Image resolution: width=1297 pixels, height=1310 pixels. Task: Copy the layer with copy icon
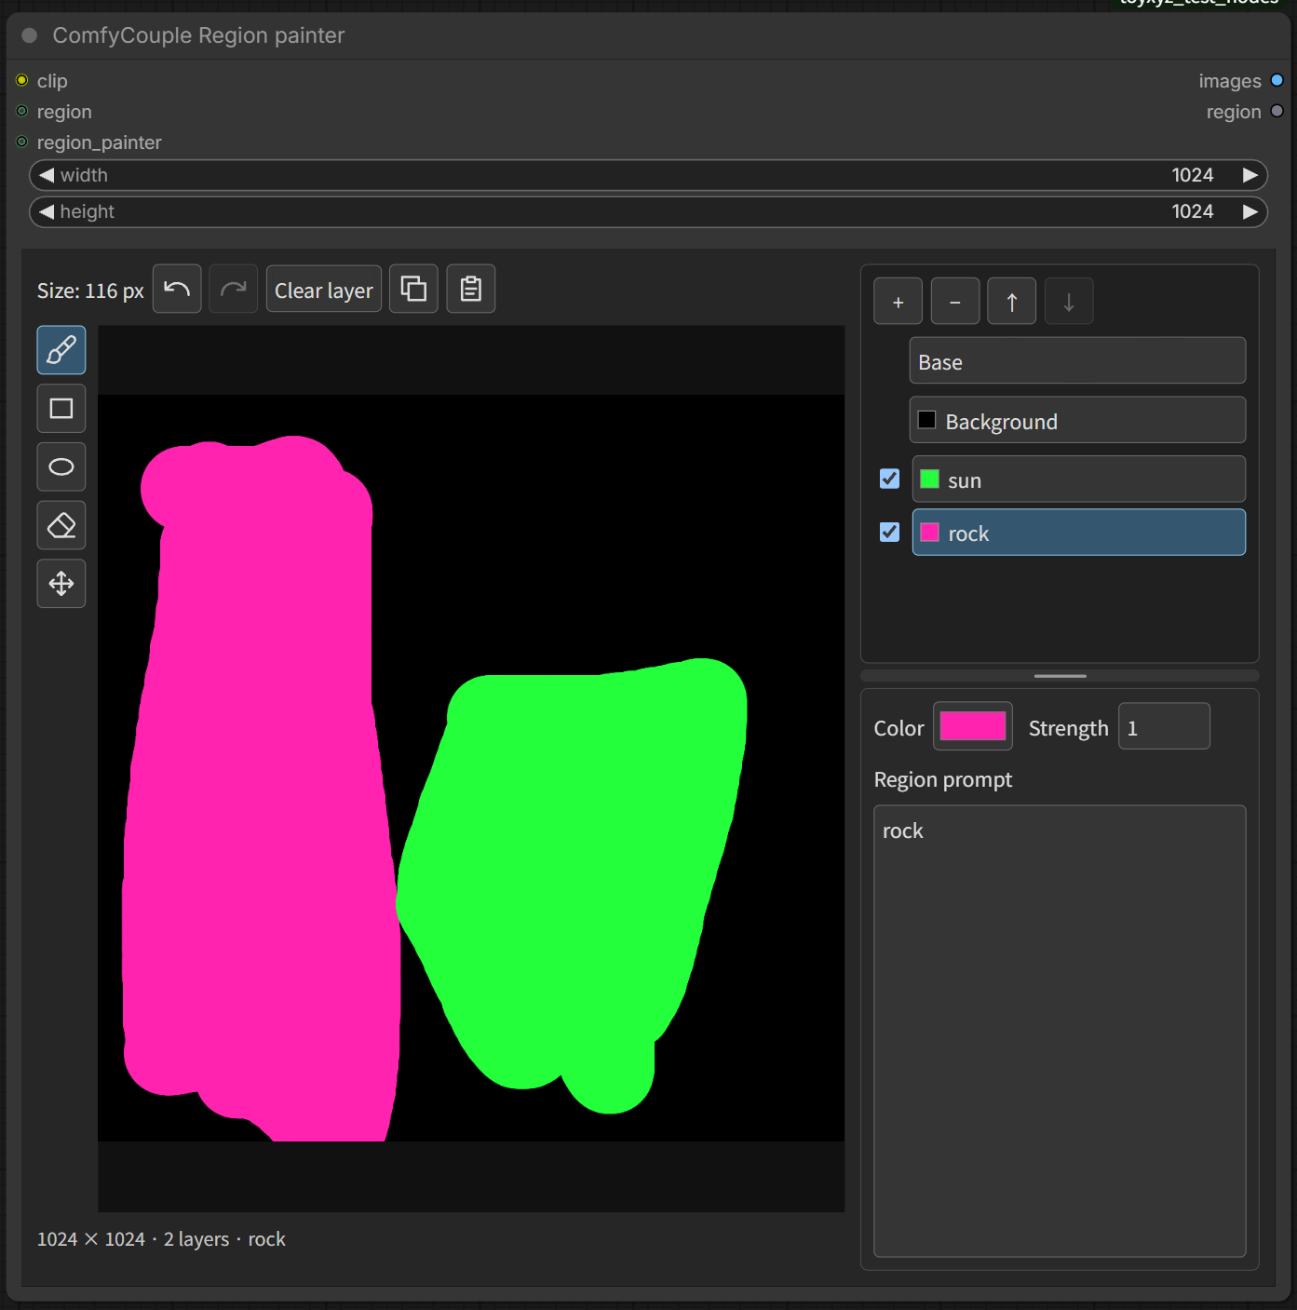(413, 289)
